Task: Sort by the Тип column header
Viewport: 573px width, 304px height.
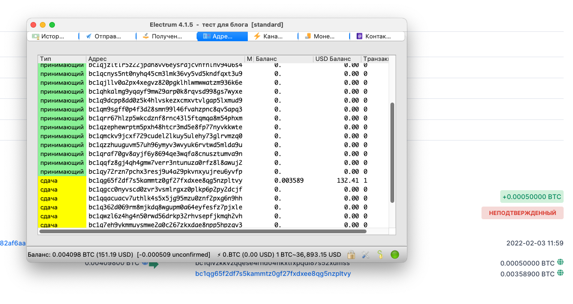Action: pyautogui.click(x=62, y=59)
